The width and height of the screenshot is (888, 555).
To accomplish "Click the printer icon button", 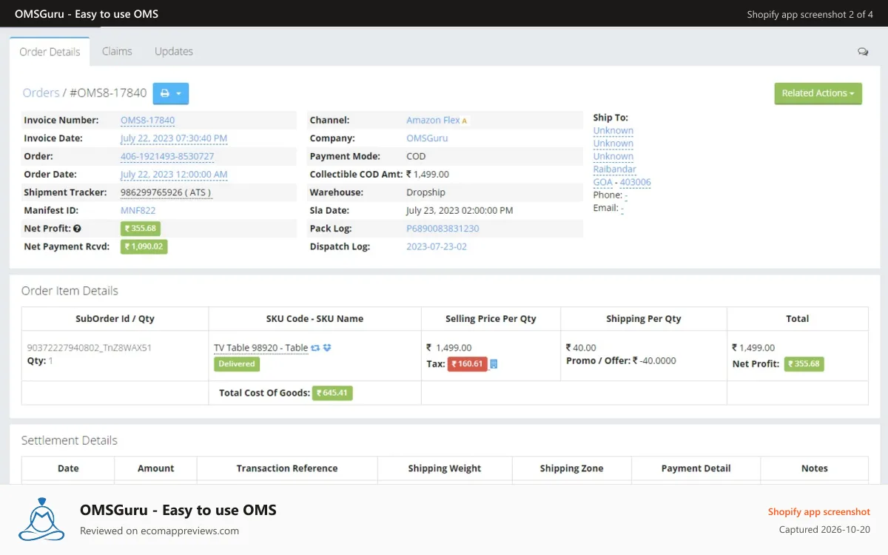I will coord(171,93).
